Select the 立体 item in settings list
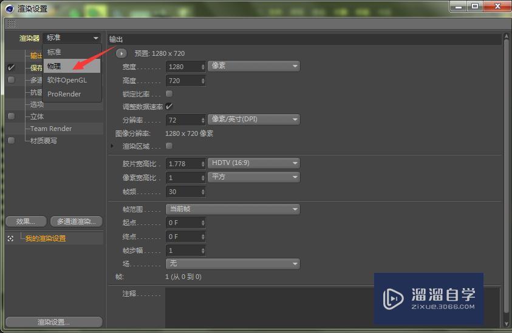Image resolution: width=512 pixels, height=333 pixels. (x=37, y=116)
